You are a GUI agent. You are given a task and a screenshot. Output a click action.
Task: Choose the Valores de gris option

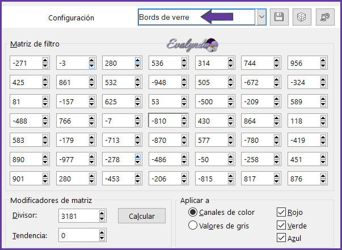click(193, 225)
